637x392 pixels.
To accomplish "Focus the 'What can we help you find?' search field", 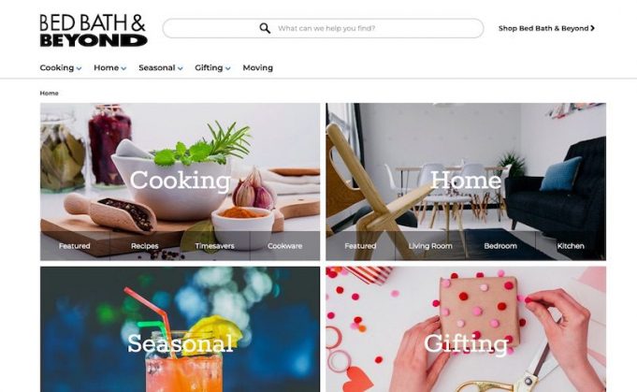I will (323, 28).
